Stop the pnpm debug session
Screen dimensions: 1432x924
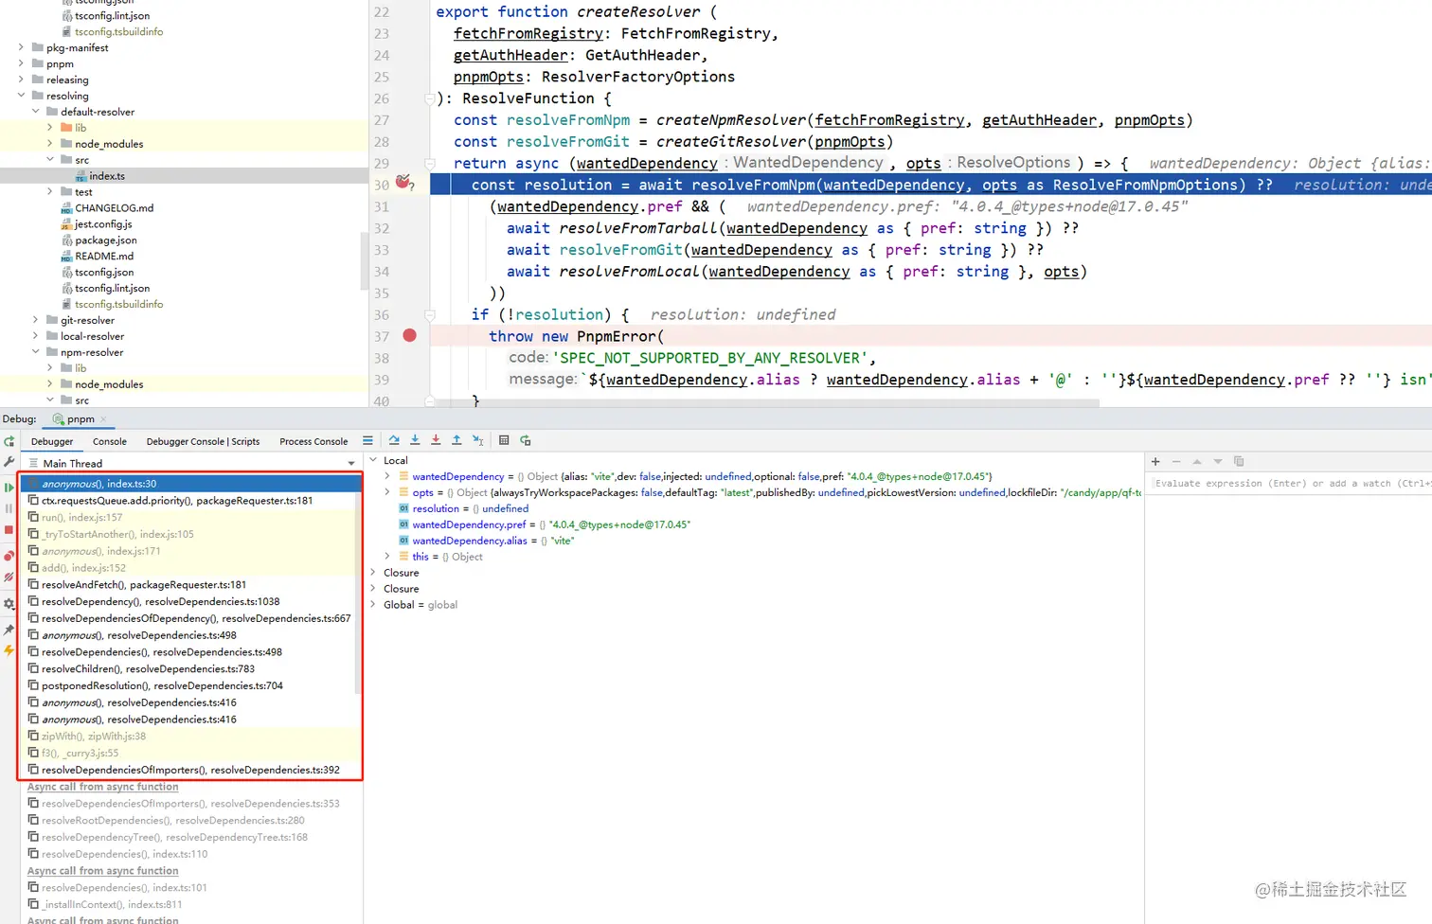[x=9, y=530]
